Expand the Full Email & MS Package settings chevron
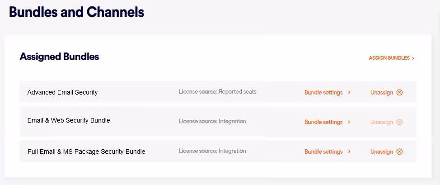 349,152
